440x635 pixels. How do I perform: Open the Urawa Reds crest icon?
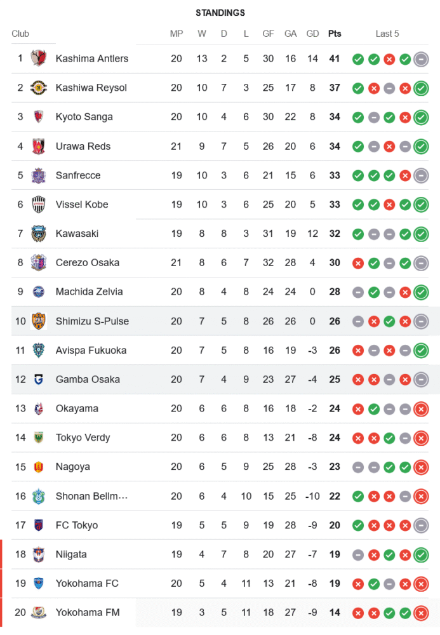click(39, 147)
